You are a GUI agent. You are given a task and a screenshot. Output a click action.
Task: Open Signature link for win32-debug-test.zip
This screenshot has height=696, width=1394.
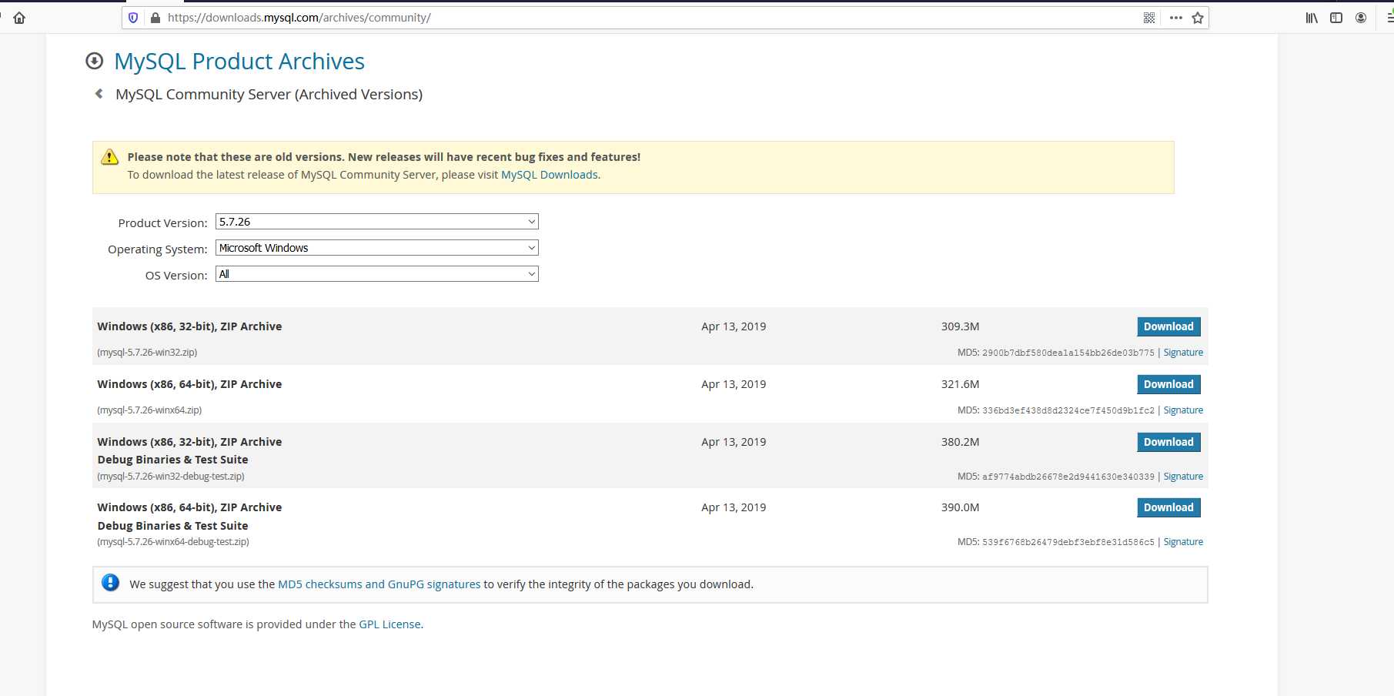tap(1183, 477)
